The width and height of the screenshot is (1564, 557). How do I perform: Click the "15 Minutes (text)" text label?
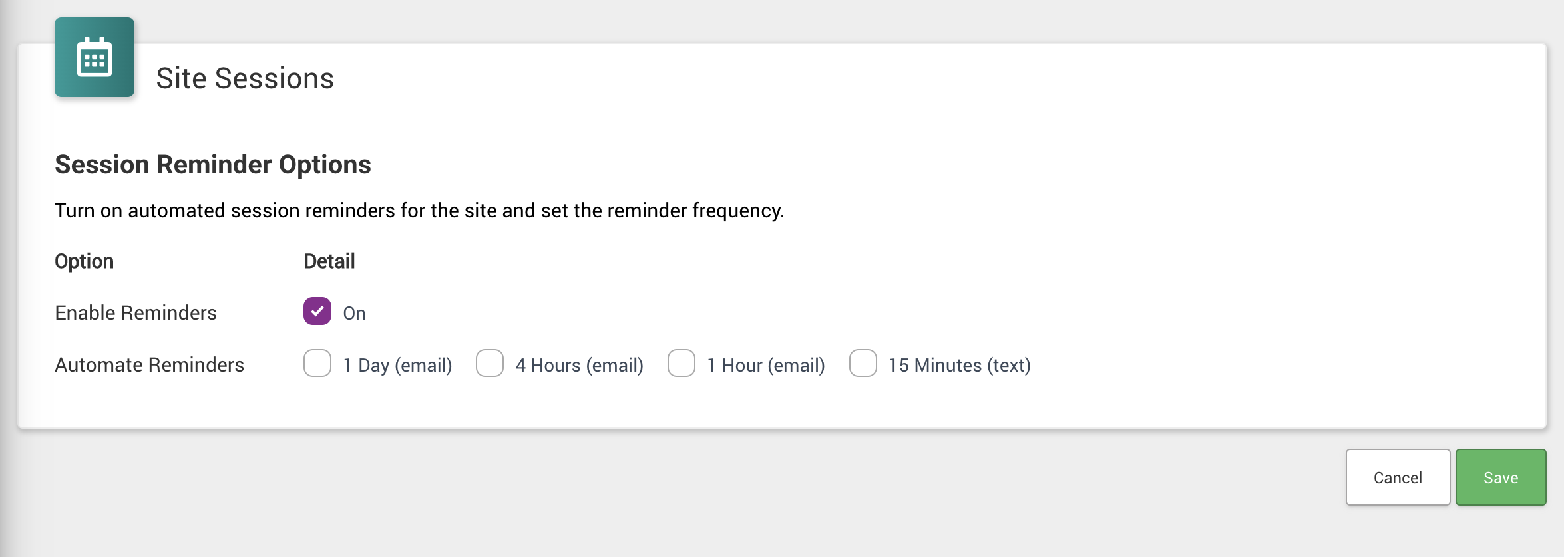(x=960, y=366)
